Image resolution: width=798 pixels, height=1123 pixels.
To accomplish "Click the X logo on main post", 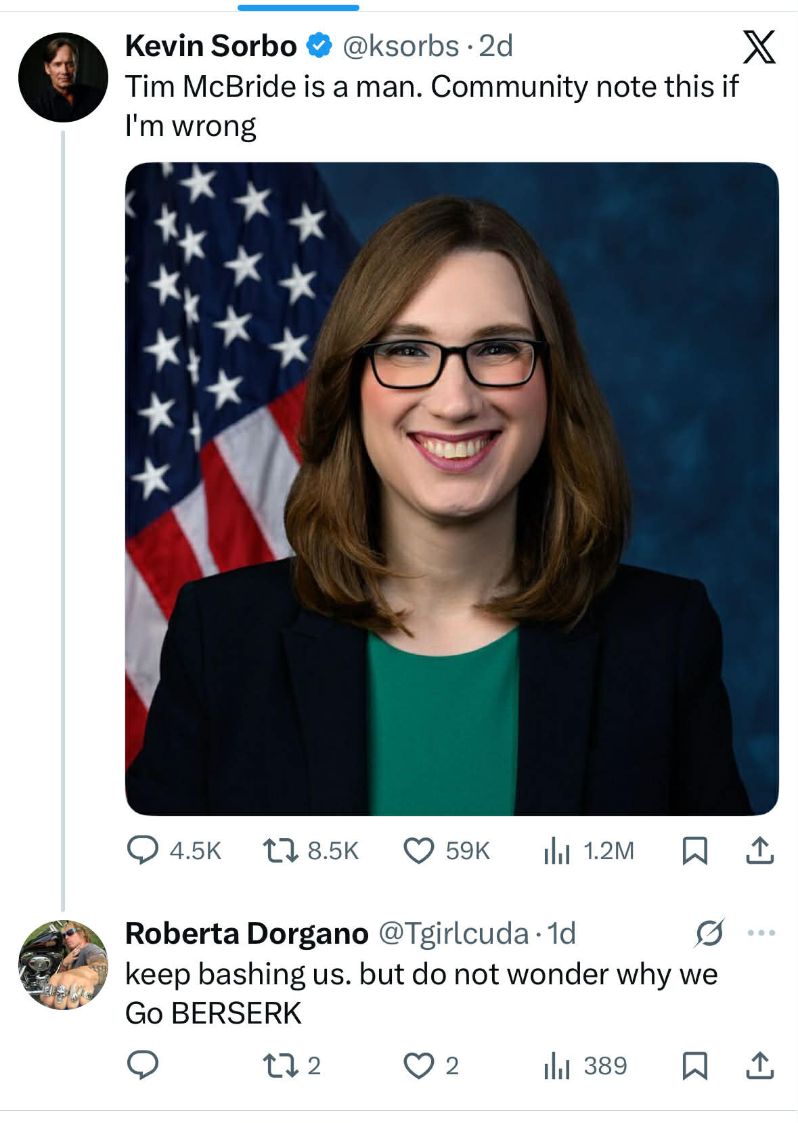I will pos(759,47).
